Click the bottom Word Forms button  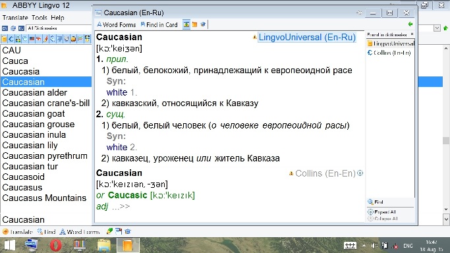pyautogui.click(x=80, y=231)
